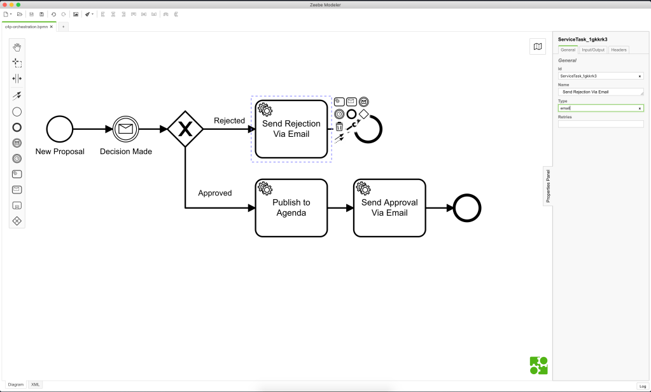Click the Rejected flow label

coord(229,121)
